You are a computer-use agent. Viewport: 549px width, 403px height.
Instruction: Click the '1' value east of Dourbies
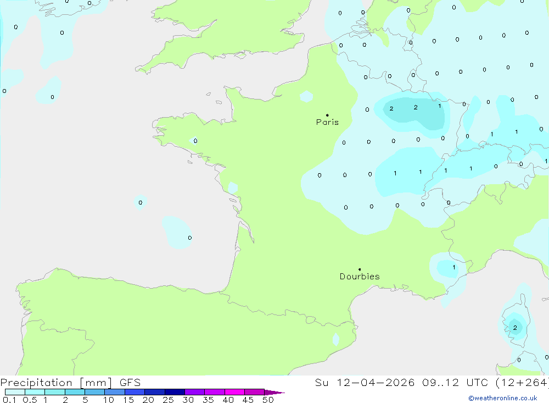pos(454,267)
